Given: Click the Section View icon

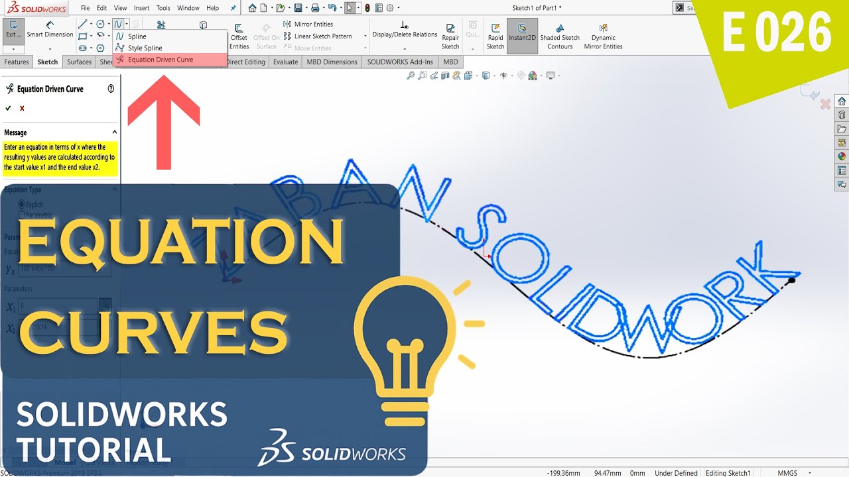Looking at the screenshot, I should coord(445,76).
